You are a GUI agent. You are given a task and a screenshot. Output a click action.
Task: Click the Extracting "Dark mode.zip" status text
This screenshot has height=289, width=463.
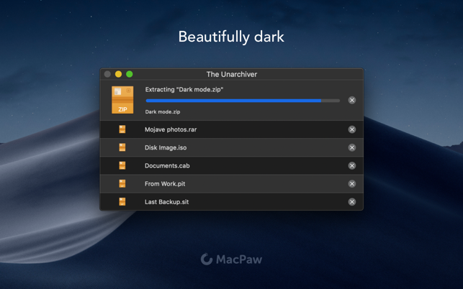pyautogui.click(x=184, y=90)
